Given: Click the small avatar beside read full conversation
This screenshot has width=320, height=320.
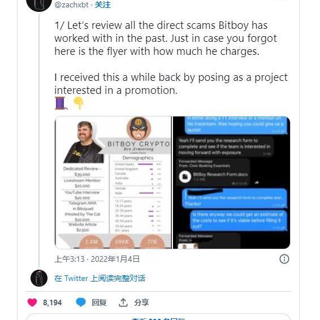Looking at the screenshot, I should click(x=39, y=278).
